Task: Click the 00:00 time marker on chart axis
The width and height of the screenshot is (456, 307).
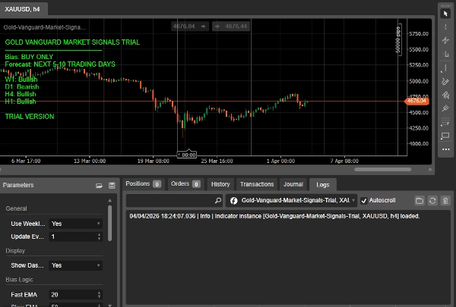Action: click(x=187, y=155)
